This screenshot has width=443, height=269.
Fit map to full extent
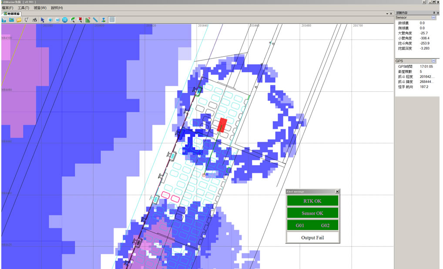[65, 20]
